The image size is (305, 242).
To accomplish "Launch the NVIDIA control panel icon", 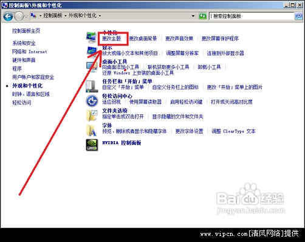I will coord(92,145).
